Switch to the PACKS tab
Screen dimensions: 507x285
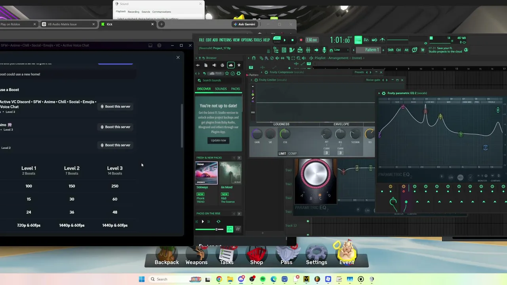236,89
